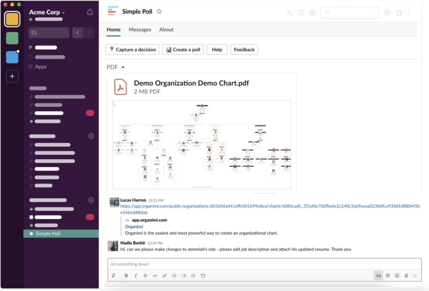This screenshot has width=429, height=291.
Task: Click the top search field
Action: [x=349, y=13]
